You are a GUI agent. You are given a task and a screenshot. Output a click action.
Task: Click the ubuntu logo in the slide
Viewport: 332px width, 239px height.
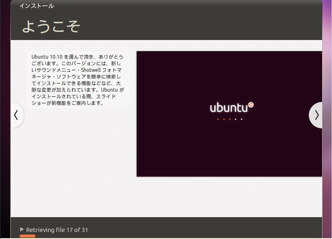[x=232, y=107]
